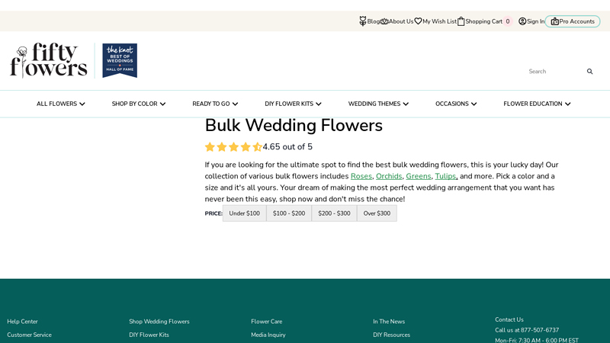Click the shopping cart bag icon
The width and height of the screenshot is (610, 343).
(461, 21)
